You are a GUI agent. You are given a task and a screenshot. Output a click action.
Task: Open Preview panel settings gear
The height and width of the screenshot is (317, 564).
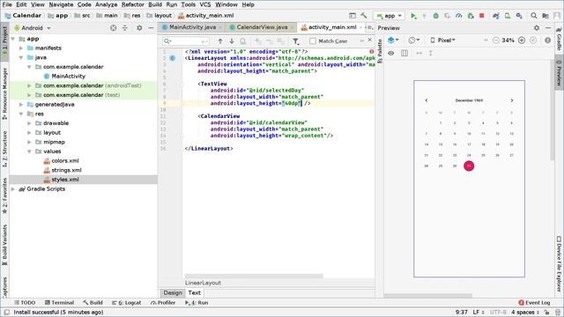[537, 27]
